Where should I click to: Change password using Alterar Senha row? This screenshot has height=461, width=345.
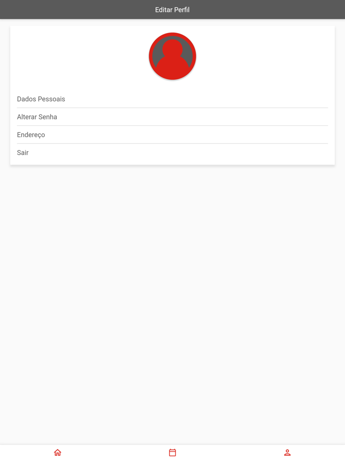coord(172,117)
